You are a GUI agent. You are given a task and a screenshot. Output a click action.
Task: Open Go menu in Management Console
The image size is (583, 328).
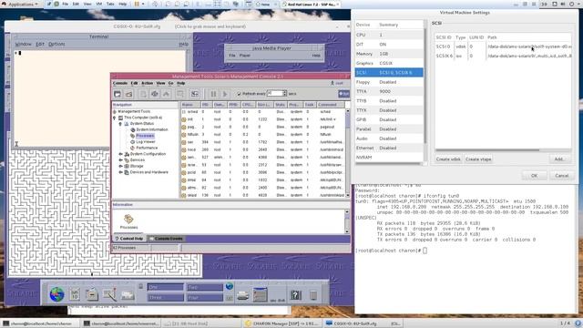coord(170,83)
